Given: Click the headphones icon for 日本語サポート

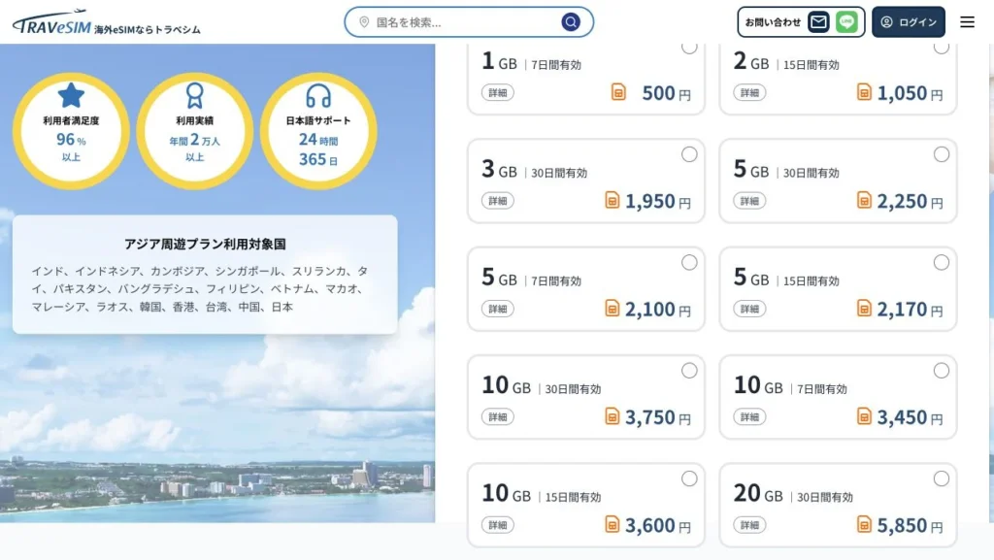Looking at the screenshot, I should click(318, 96).
